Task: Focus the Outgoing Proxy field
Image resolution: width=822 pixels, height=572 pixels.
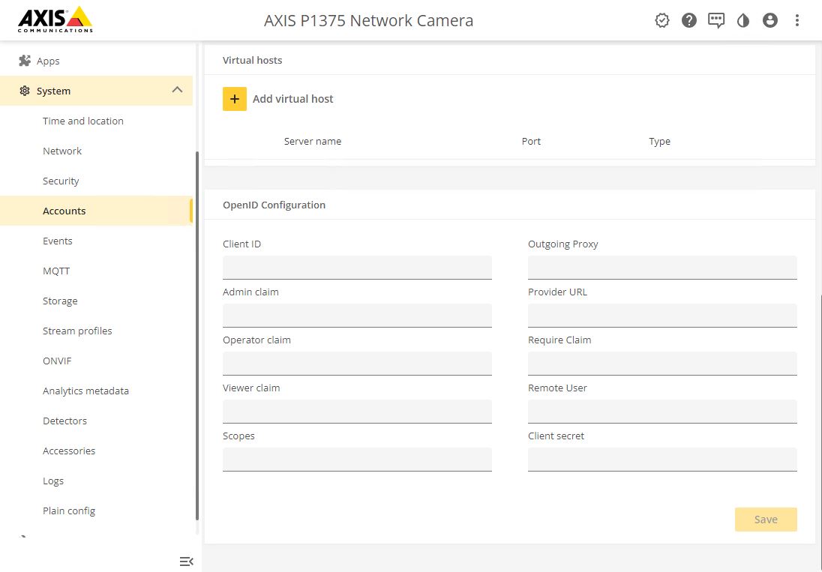Action: pos(663,268)
